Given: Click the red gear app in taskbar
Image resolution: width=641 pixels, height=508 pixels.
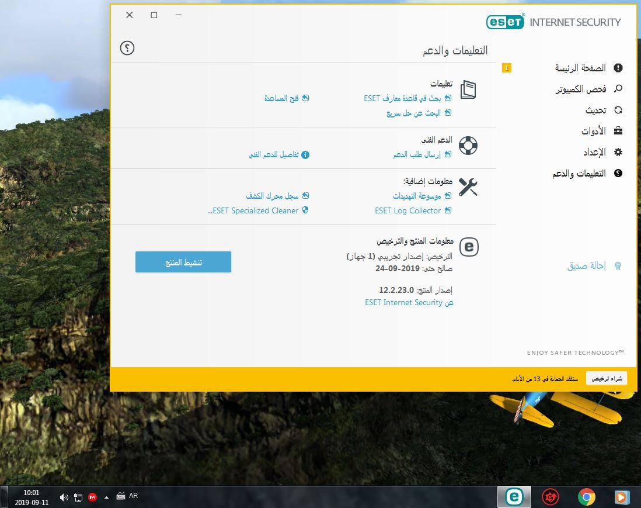Looking at the screenshot, I should click(551, 497).
